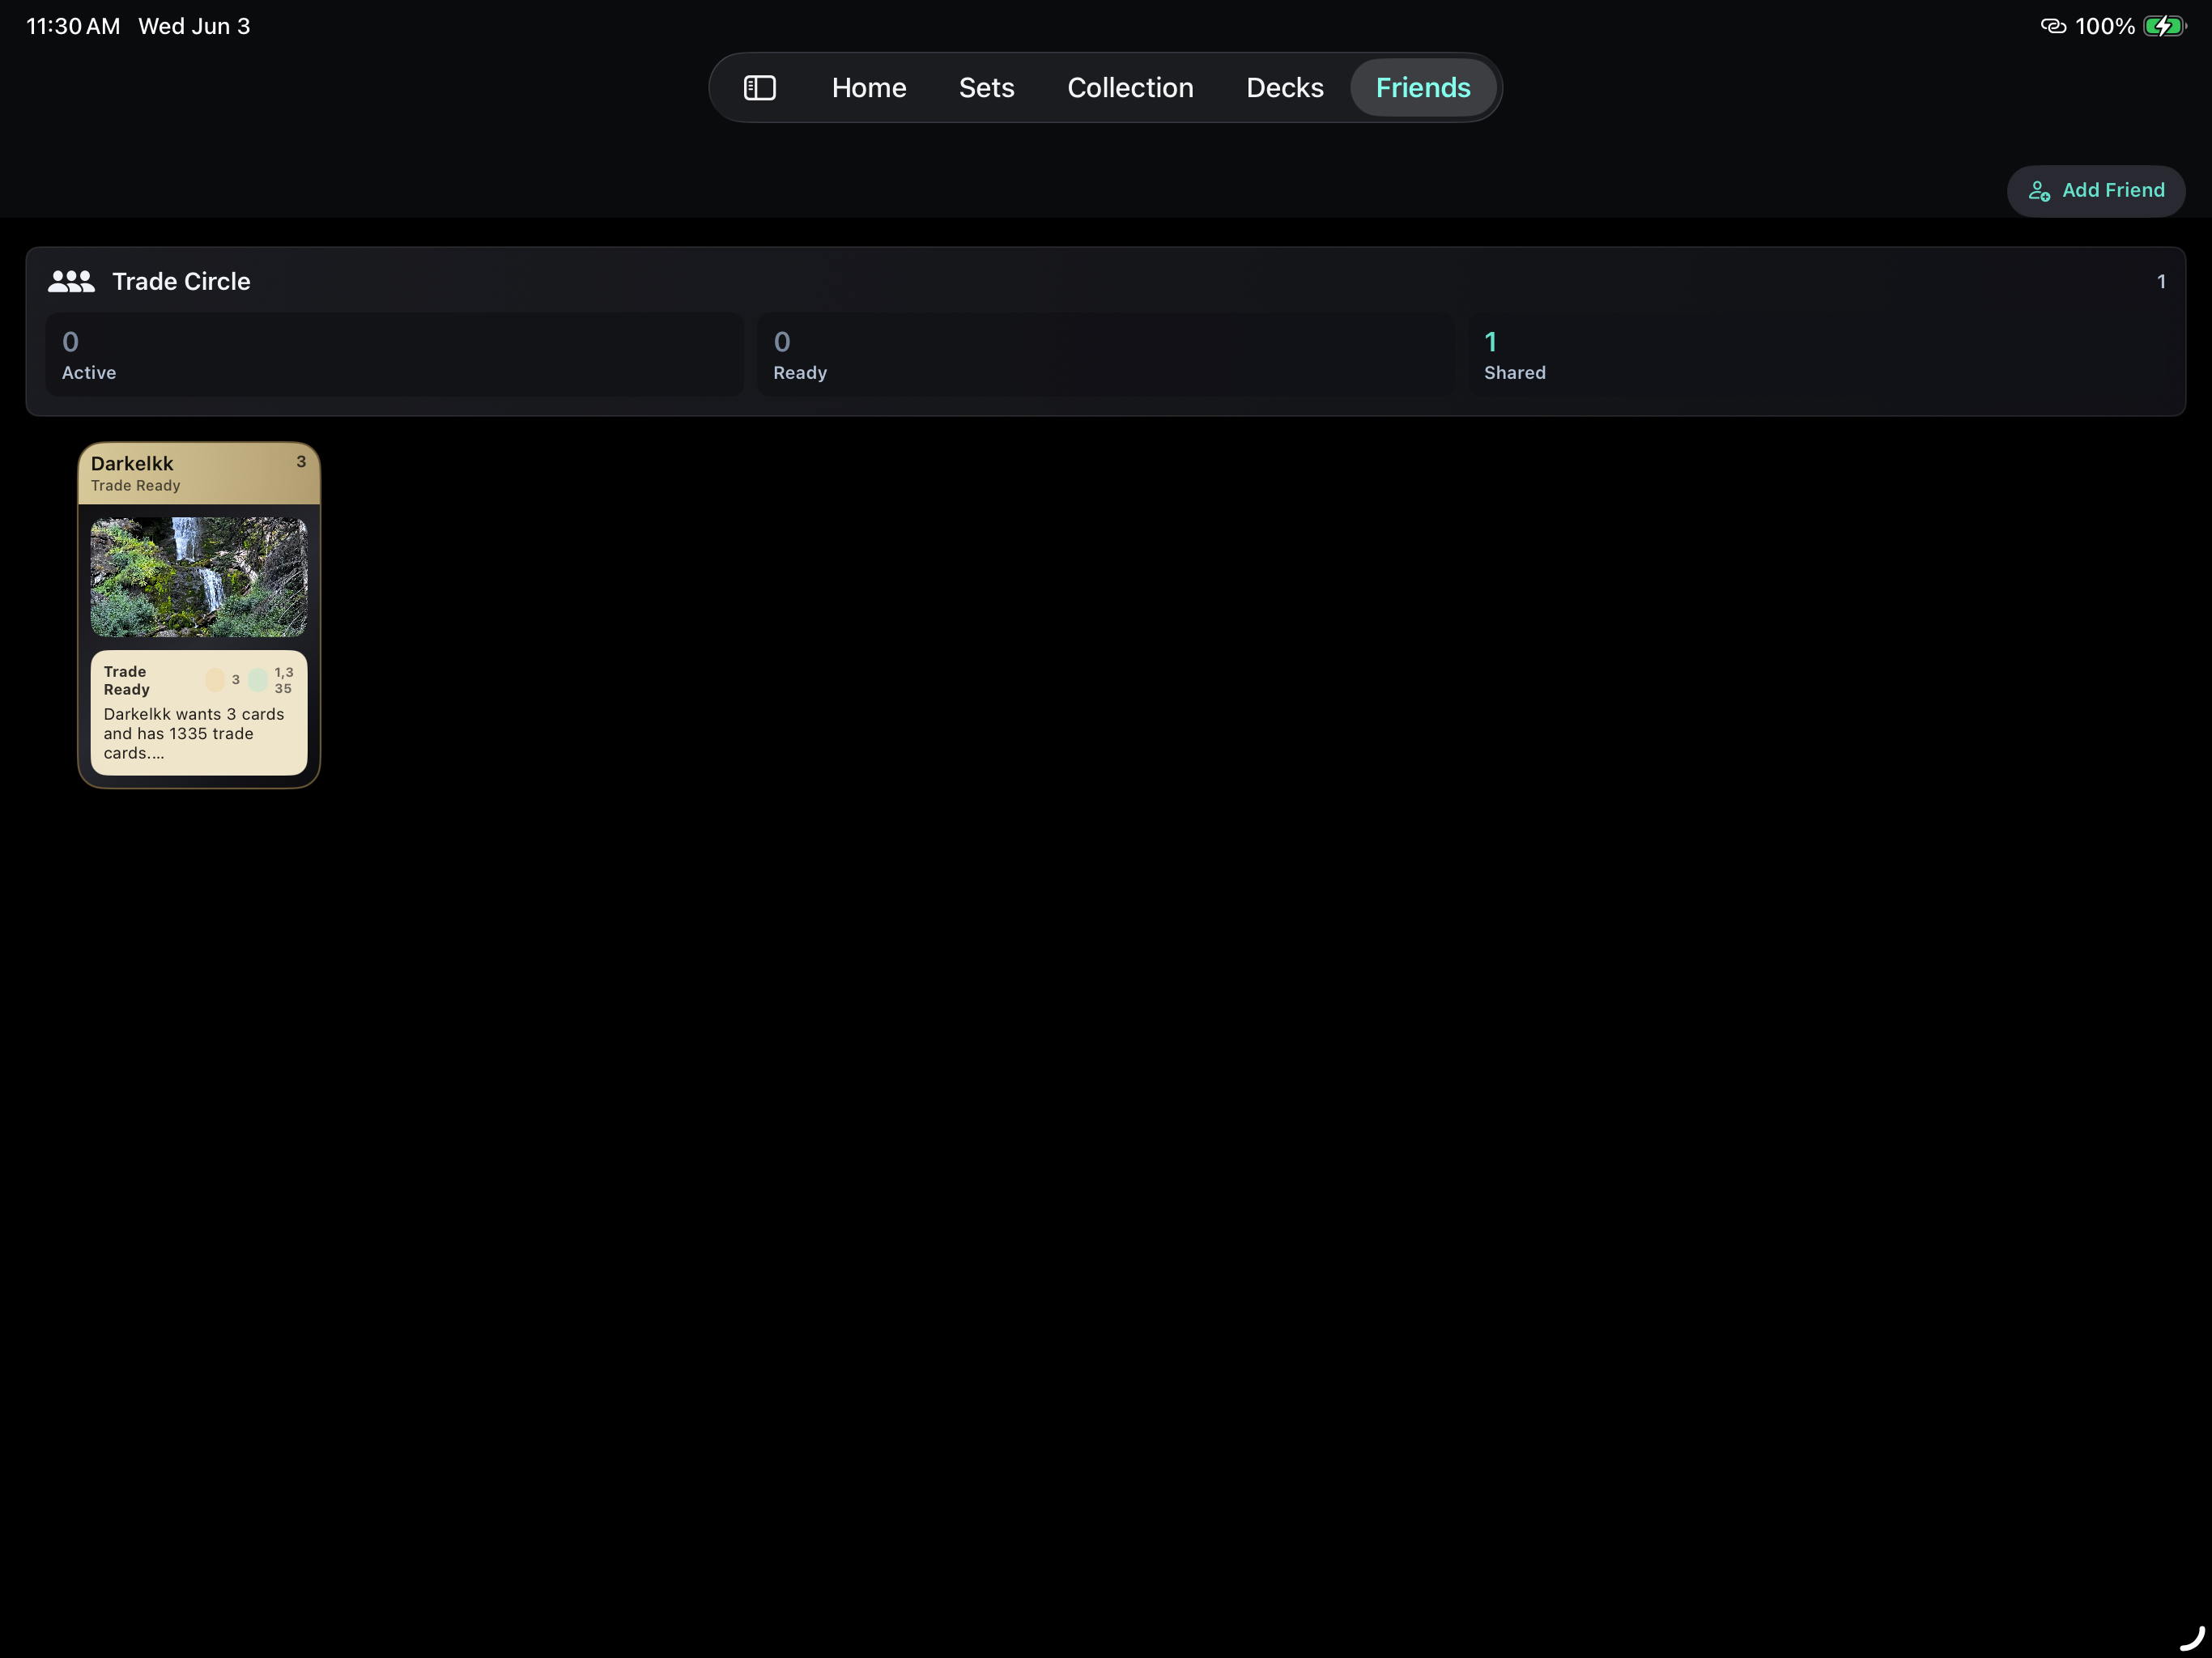Viewport: 2212px width, 1658px height.
Task: Select the Shared stat tile
Action: 1816,355
